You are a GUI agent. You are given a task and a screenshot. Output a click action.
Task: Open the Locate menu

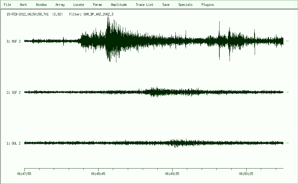click(x=79, y=5)
